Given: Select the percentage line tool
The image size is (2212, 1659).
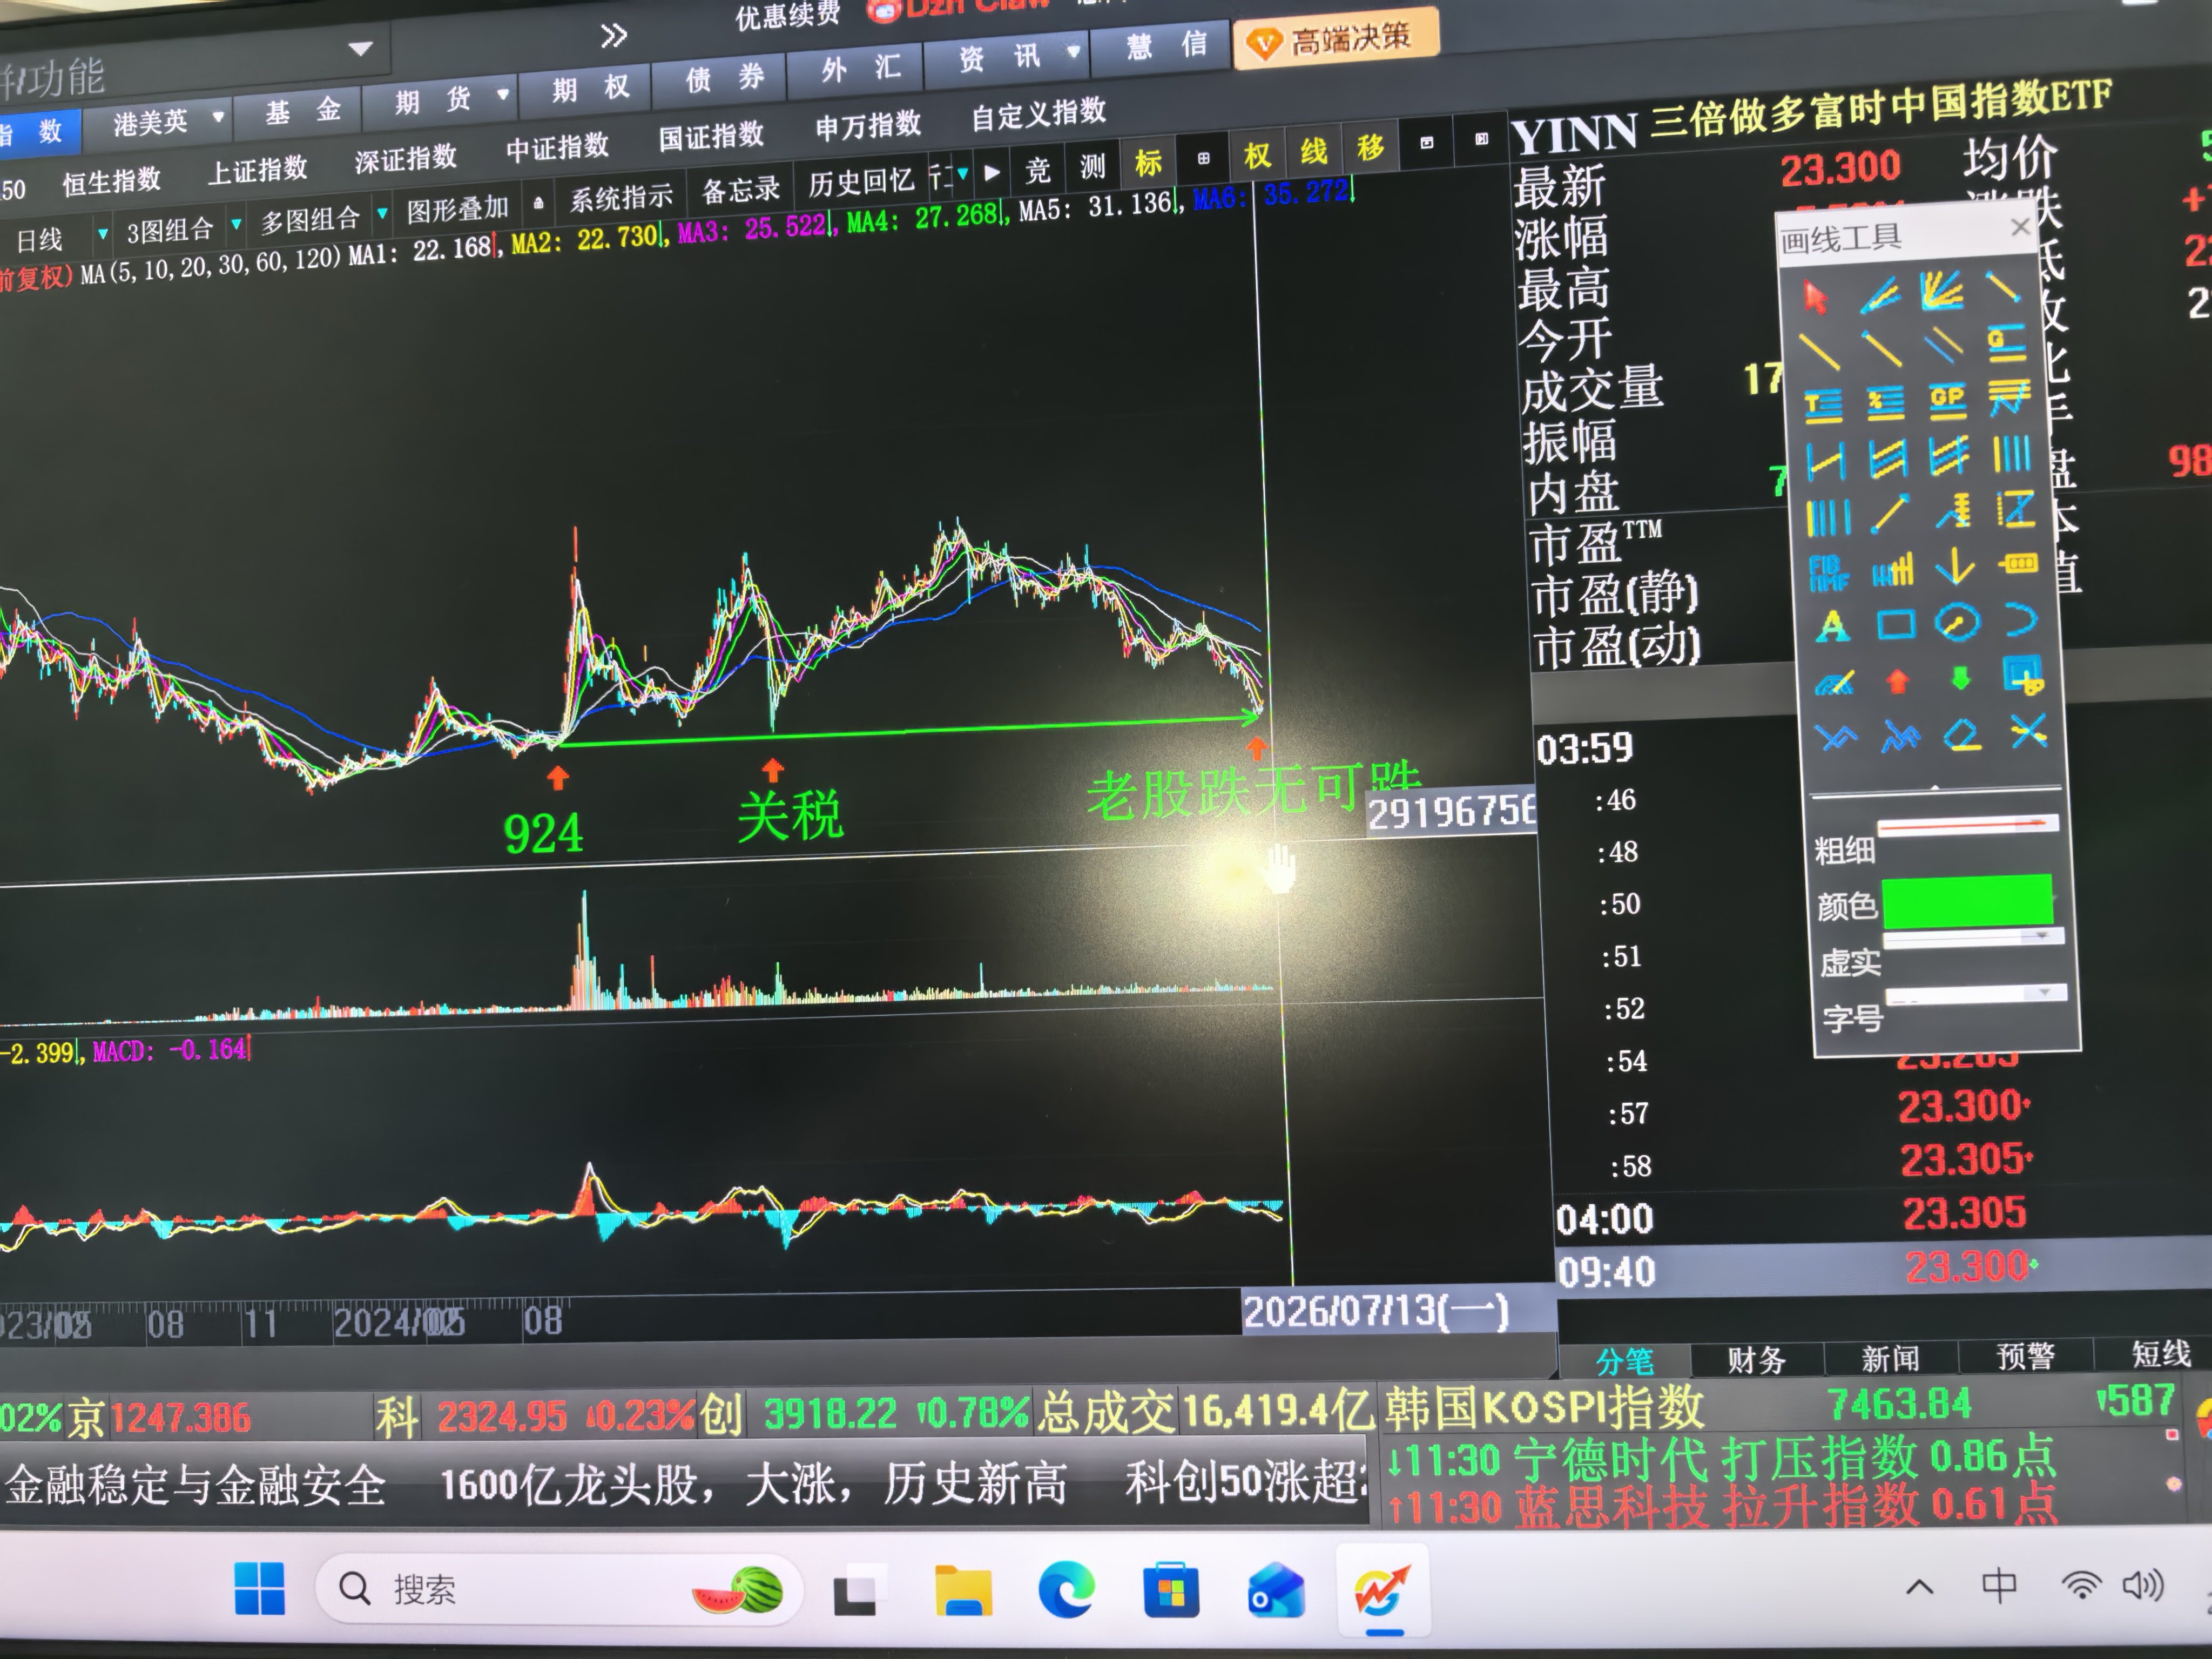Looking at the screenshot, I should point(1885,403).
